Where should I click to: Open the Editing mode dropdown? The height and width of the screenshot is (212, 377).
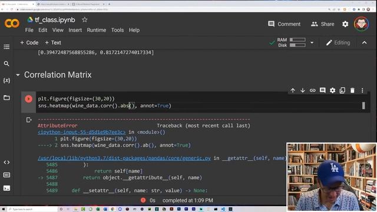click(x=338, y=43)
